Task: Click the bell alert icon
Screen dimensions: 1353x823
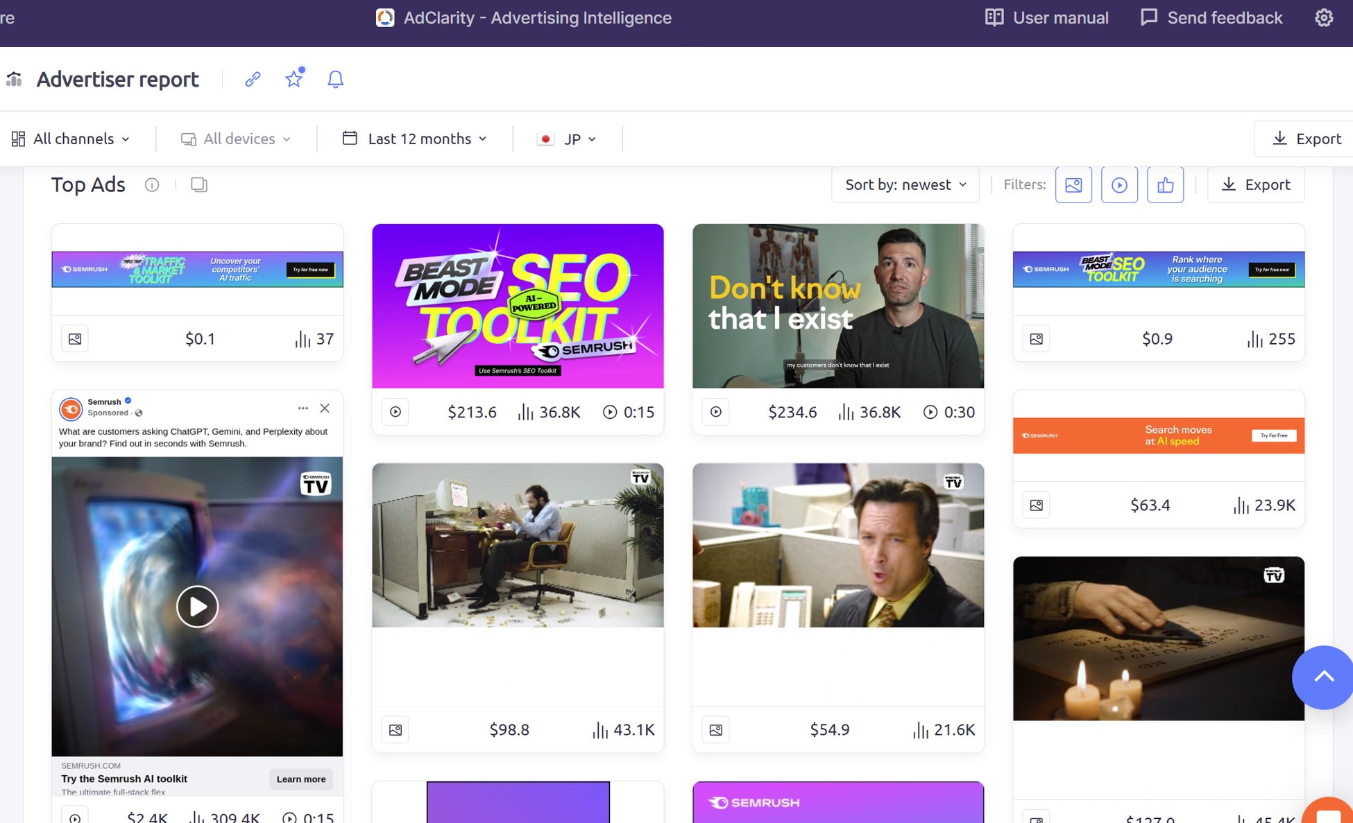Action: click(335, 79)
